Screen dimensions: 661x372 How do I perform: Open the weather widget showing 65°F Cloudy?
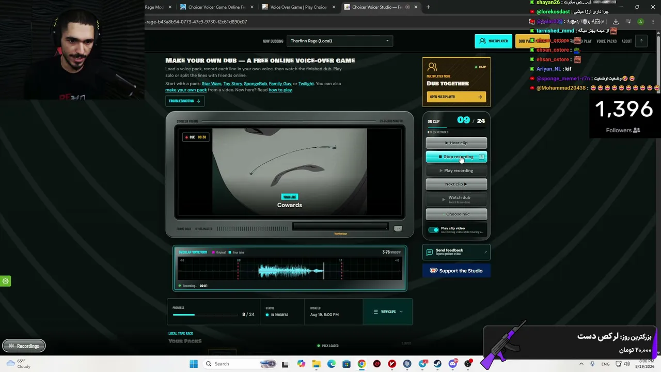[x=20, y=364]
